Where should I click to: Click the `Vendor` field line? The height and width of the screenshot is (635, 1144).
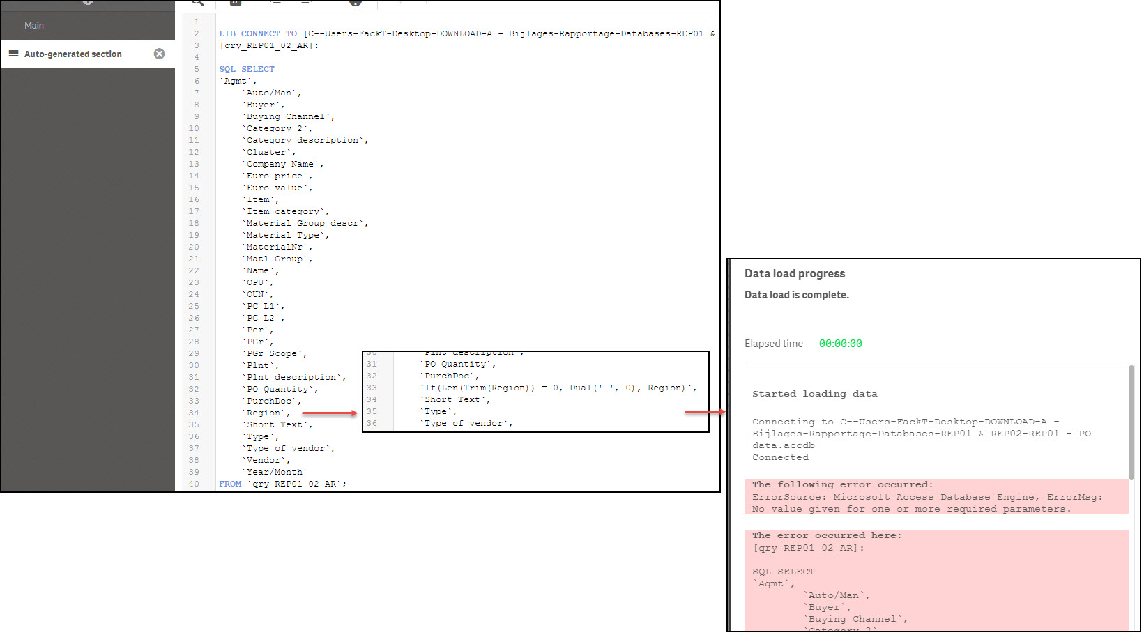pyautogui.click(x=266, y=460)
